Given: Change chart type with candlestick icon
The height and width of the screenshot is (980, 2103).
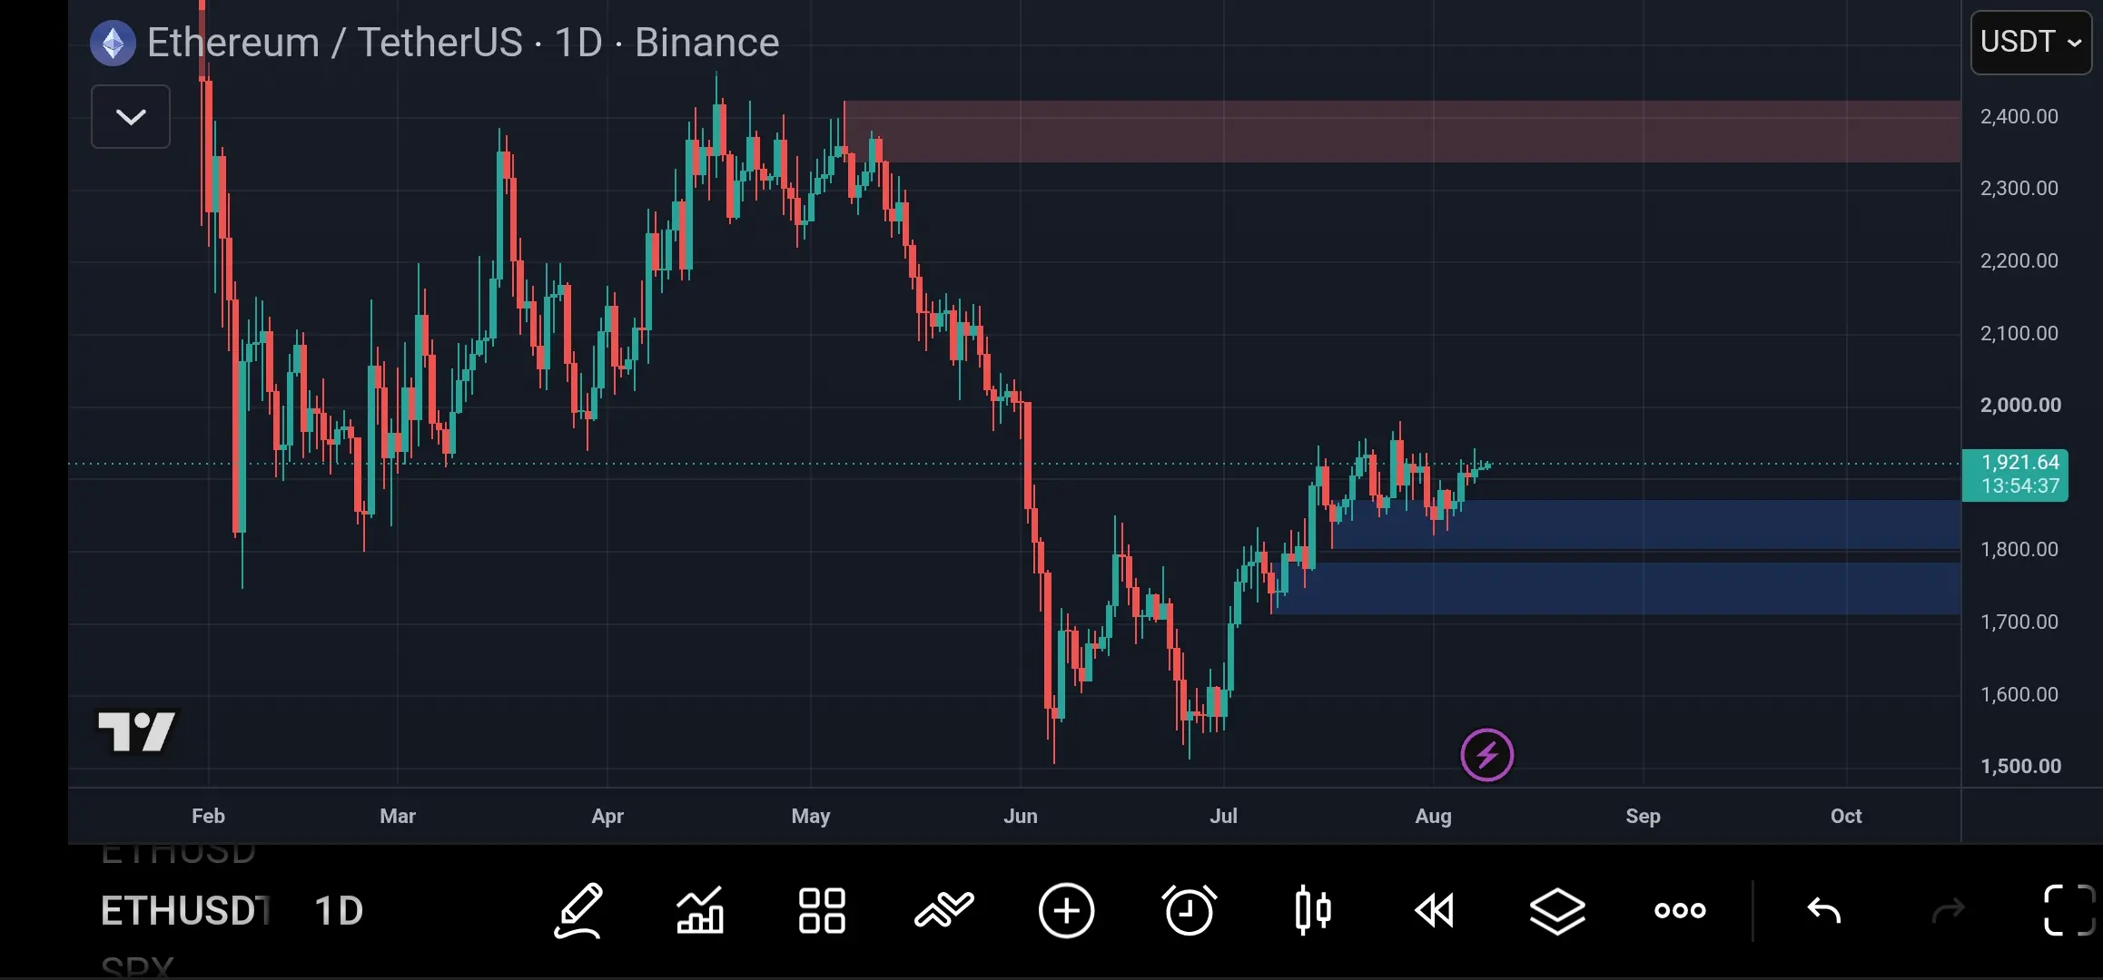Looking at the screenshot, I should point(1313,910).
